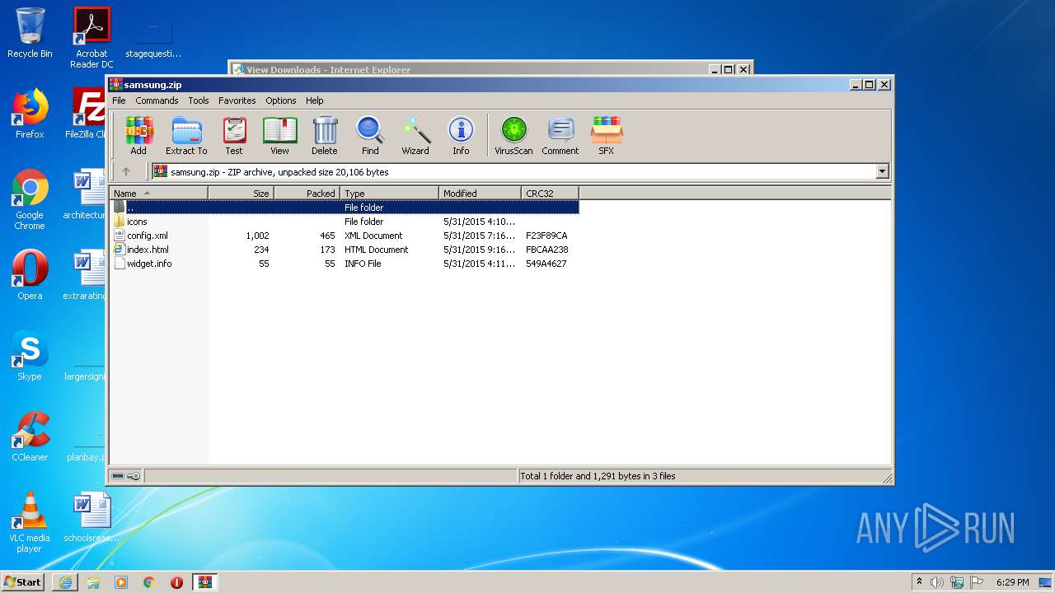Sort by Name column header

pyautogui.click(x=158, y=194)
